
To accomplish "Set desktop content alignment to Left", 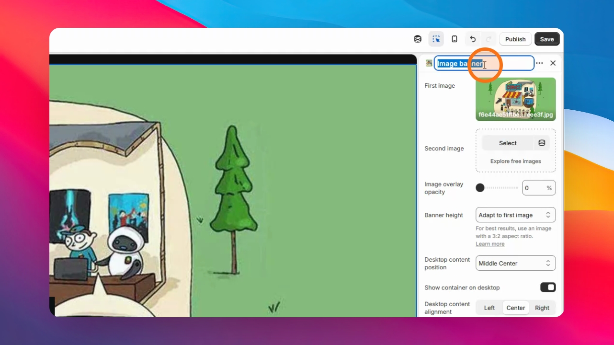I will point(489,308).
